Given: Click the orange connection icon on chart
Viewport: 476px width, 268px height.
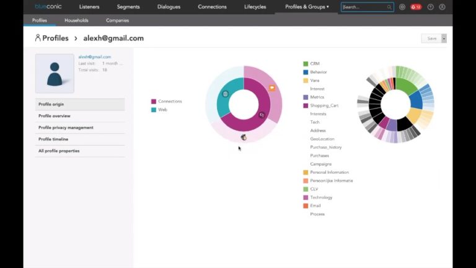Looking at the screenshot, I should (271, 87).
